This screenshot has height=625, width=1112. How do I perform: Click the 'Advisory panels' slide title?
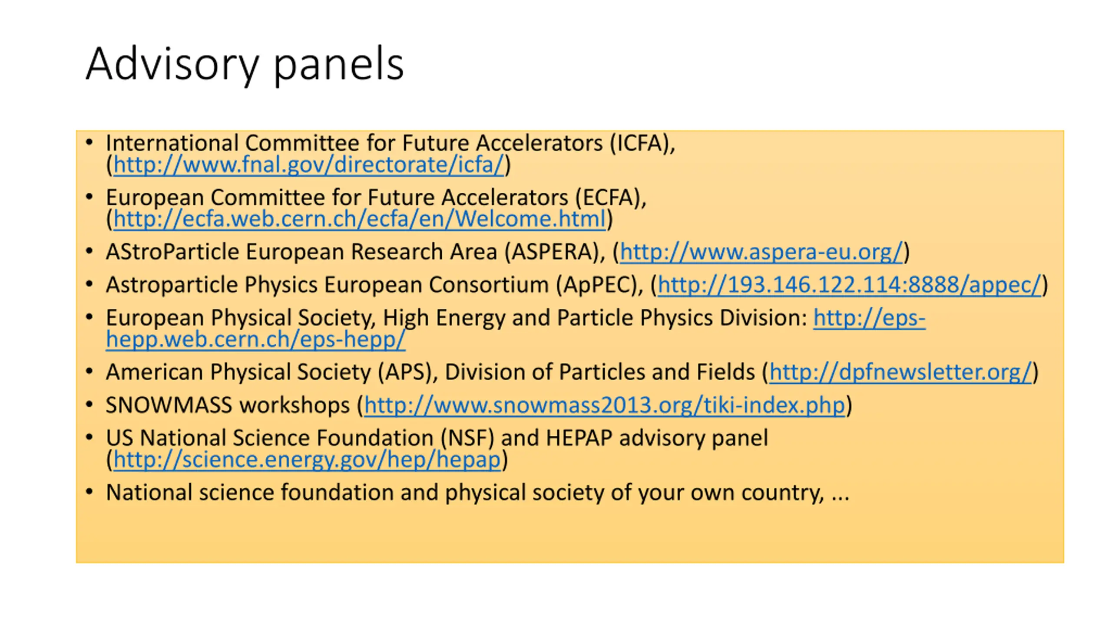tap(245, 64)
